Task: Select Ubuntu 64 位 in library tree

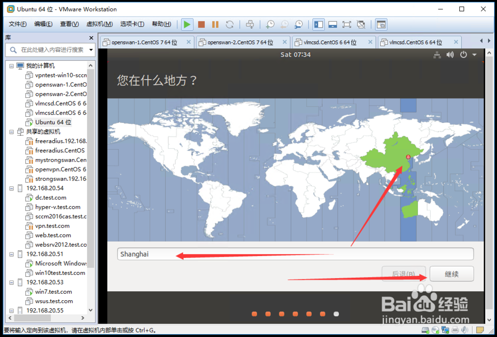Action: coord(53,122)
